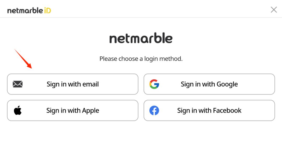Click the "netmarble" word in header logo
Screen dimensions: 282x158
(25, 11)
